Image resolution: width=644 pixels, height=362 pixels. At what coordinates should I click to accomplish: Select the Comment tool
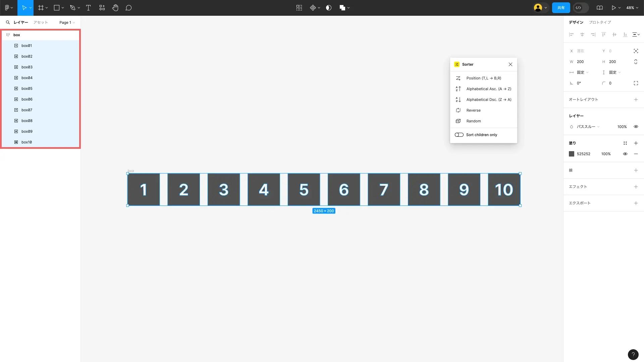click(x=128, y=8)
